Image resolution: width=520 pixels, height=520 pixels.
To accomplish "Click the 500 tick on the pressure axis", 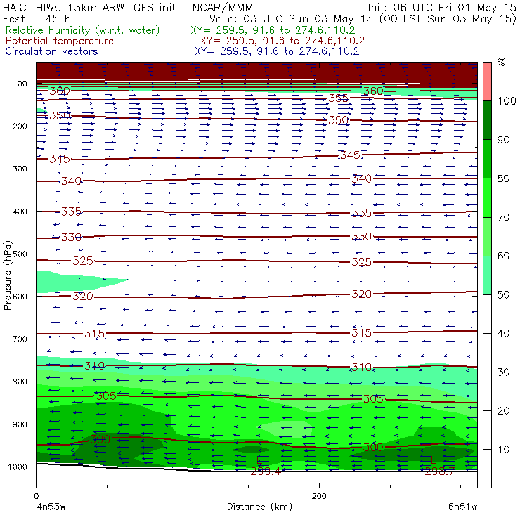I will [x=20, y=254].
